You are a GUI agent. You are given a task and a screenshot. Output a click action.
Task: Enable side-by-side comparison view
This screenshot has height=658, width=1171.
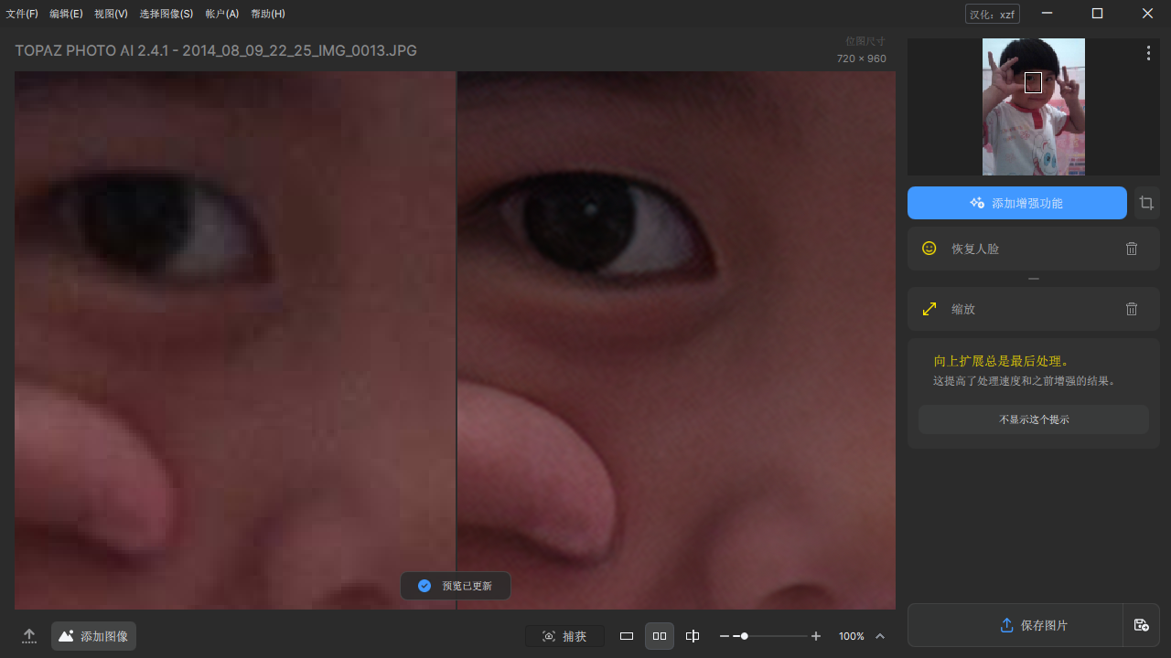(660, 635)
